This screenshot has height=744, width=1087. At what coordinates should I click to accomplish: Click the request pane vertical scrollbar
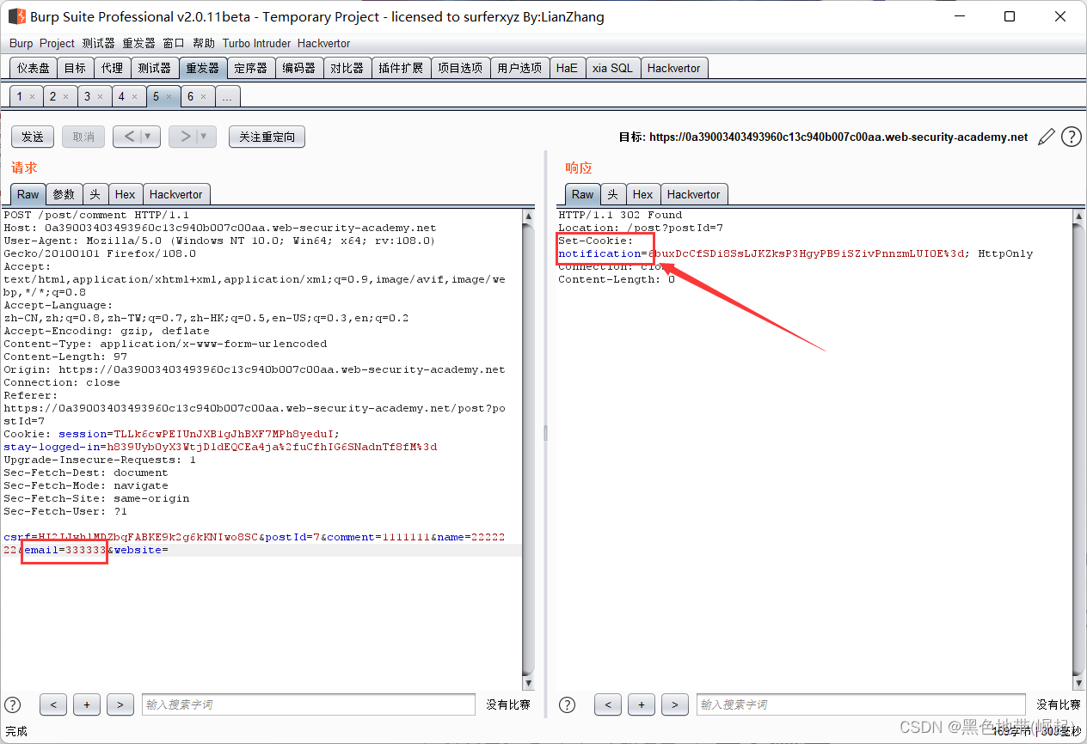[528, 449]
